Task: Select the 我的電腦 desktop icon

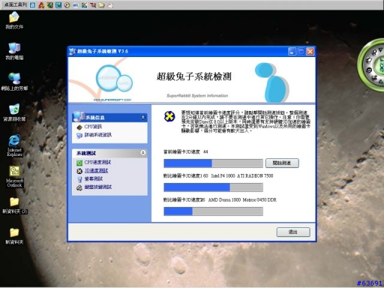Action: pyautogui.click(x=14, y=51)
